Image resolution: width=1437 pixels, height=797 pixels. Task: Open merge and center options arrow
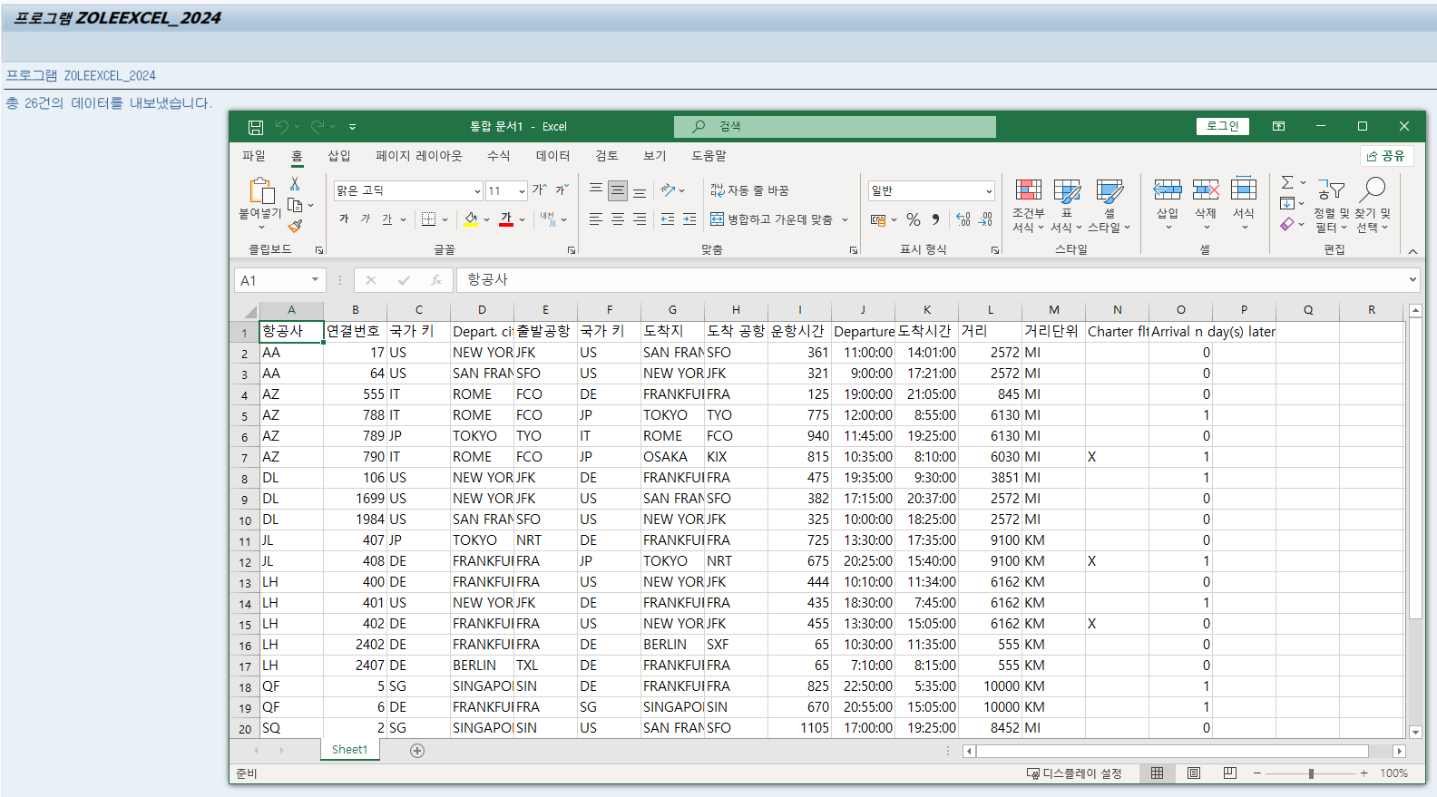point(845,219)
